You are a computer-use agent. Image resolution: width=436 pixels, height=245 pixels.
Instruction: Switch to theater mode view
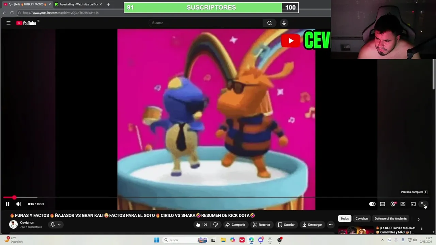click(x=403, y=204)
